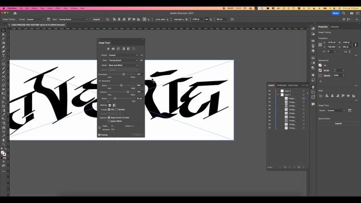
Task: Click the Stroke swatch in Appearance
Action: click(320, 70)
